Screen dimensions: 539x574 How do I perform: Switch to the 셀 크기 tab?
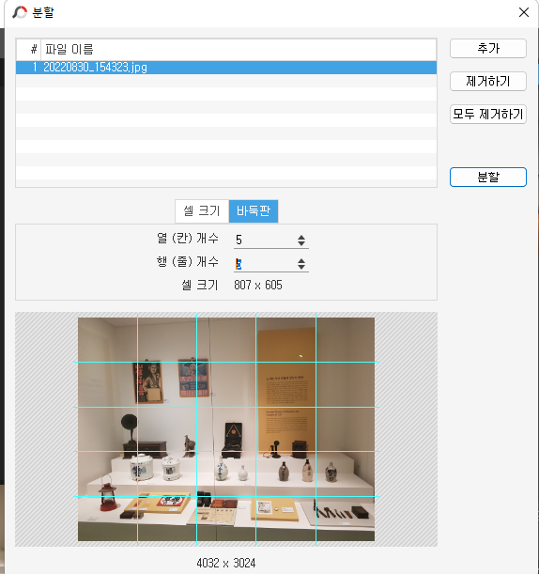tap(202, 210)
